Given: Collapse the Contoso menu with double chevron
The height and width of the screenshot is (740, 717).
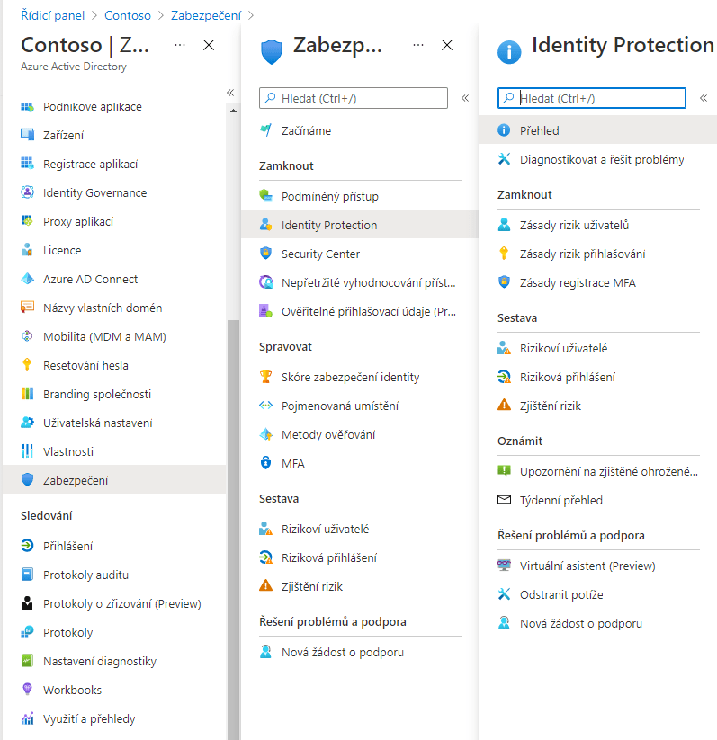Looking at the screenshot, I should pyautogui.click(x=230, y=92).
